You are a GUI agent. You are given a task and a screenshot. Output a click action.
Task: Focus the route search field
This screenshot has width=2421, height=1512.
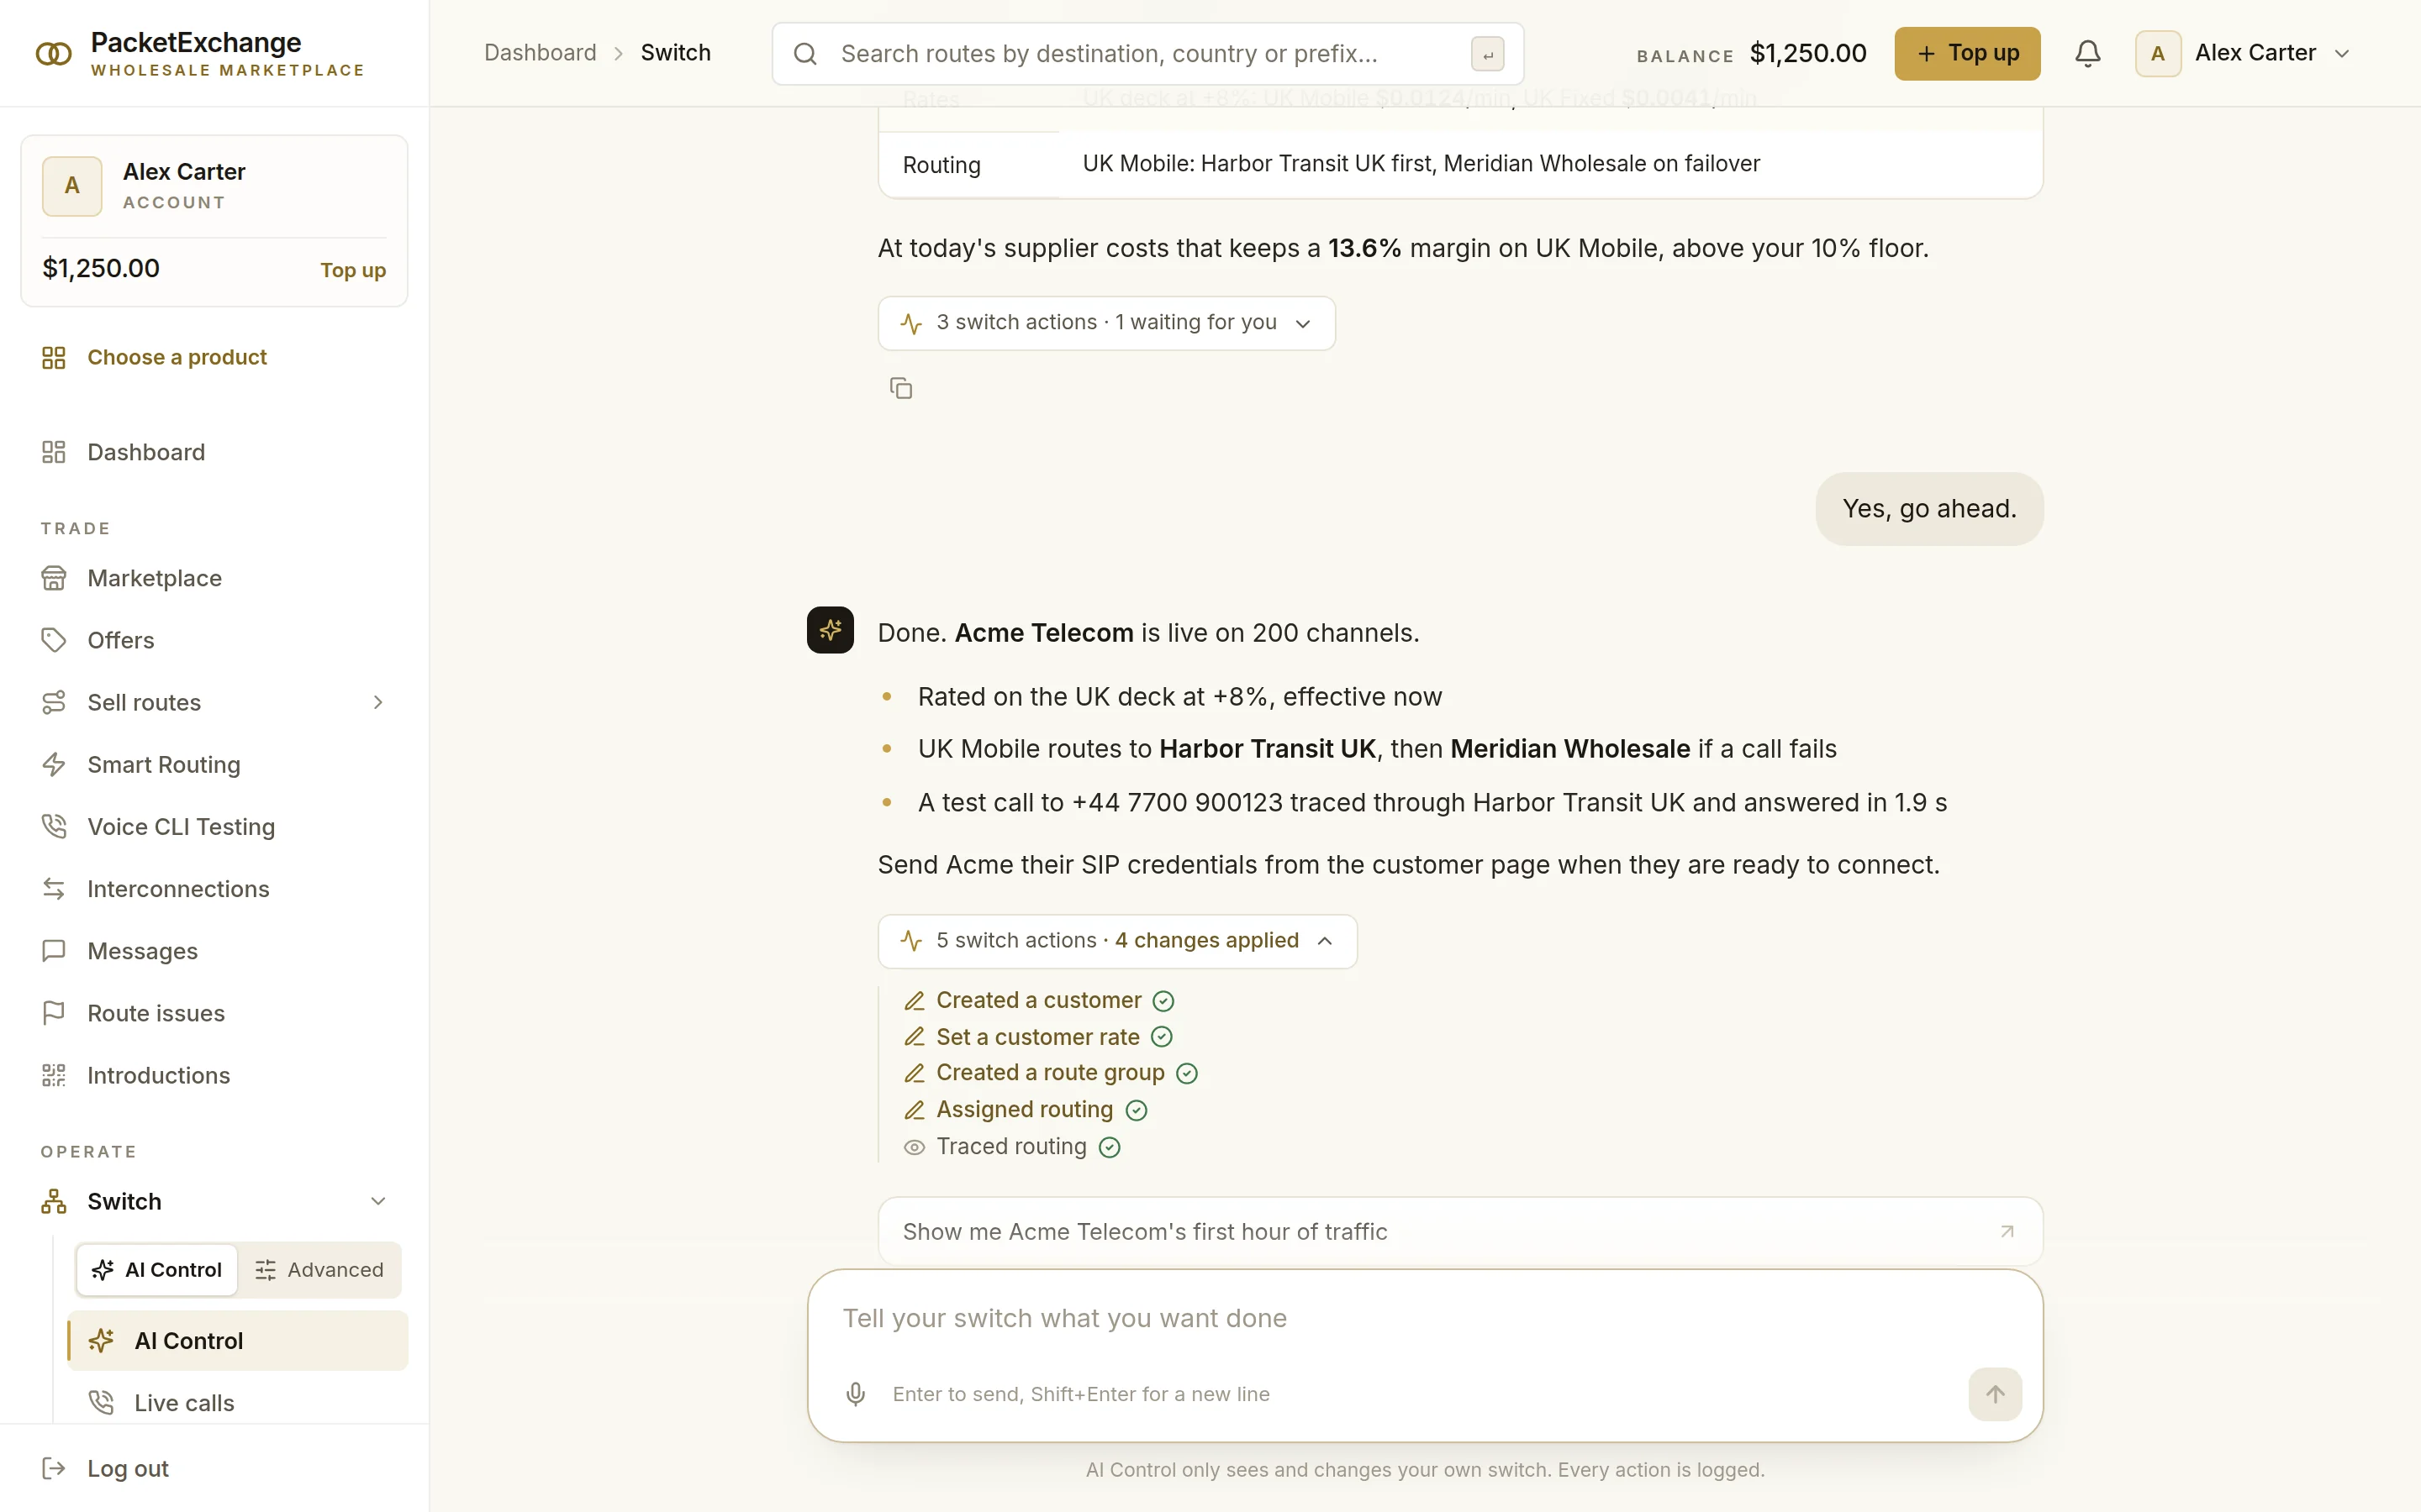(1148, 54)
